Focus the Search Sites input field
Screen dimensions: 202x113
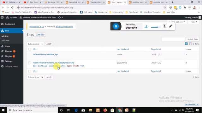(173, 39)
